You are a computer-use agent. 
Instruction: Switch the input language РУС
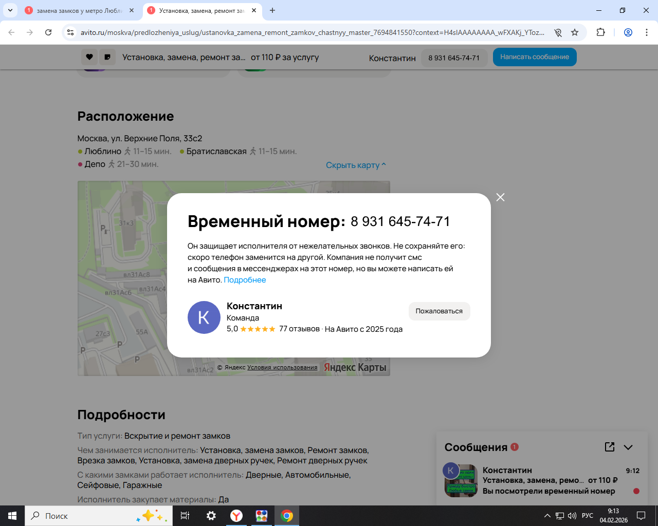(588, 516)
